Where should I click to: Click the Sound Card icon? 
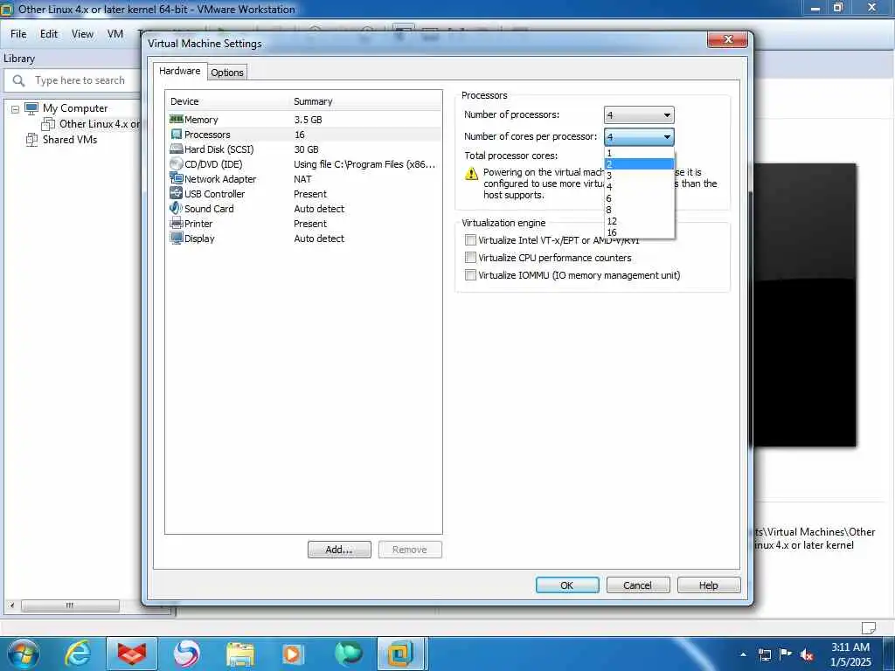(x=176, y=208)
